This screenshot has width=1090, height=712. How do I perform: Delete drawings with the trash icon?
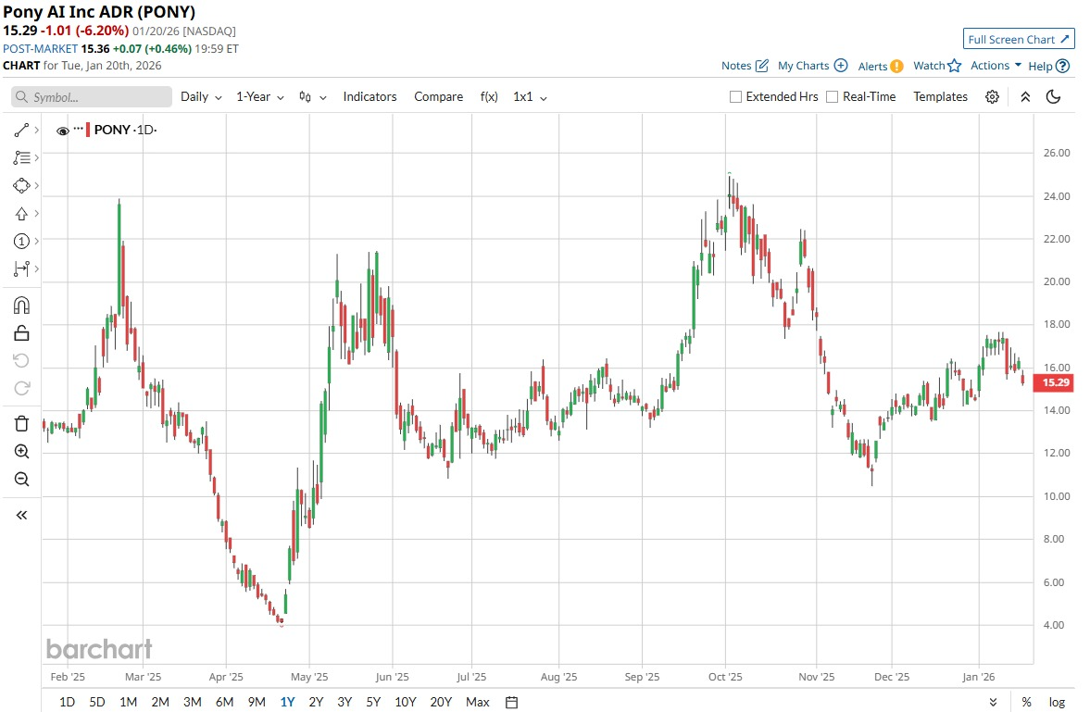(x=21, y=423)
